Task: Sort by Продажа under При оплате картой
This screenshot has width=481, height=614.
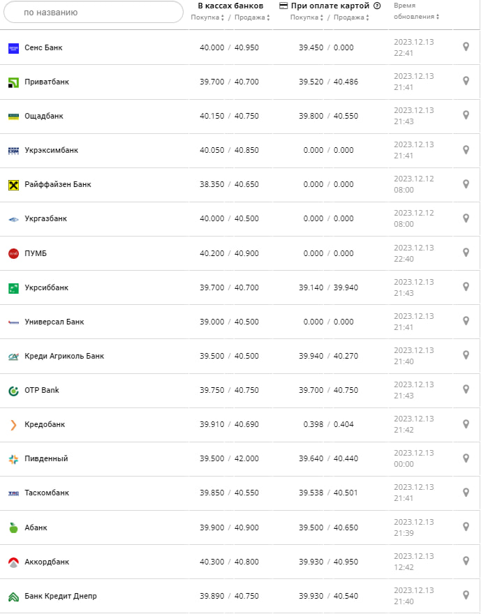Action: 350,17
